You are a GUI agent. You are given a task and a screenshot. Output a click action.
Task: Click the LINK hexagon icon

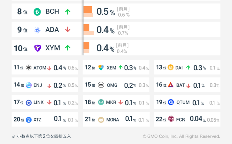[29, 103]
